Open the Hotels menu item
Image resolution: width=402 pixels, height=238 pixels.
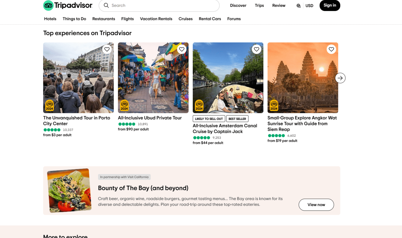pyautogui.click(x=50, y=19)
